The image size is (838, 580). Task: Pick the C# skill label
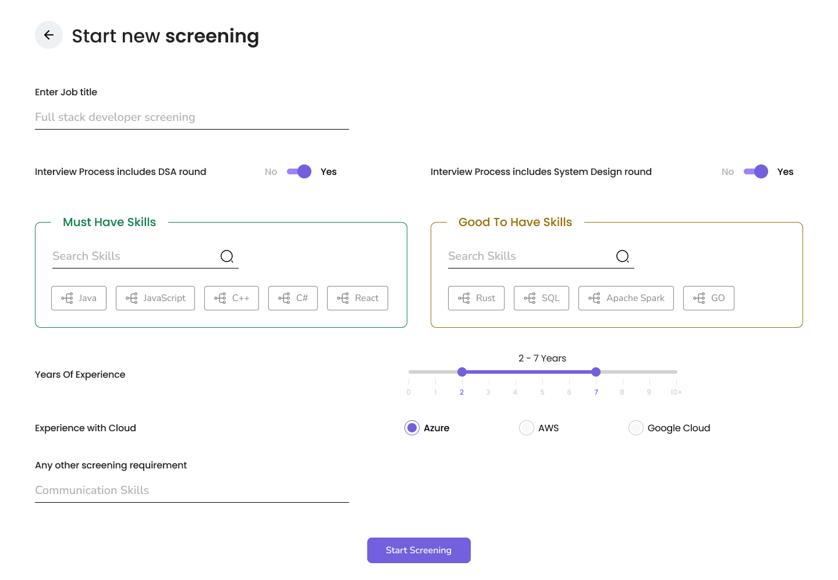pos(302,298)
